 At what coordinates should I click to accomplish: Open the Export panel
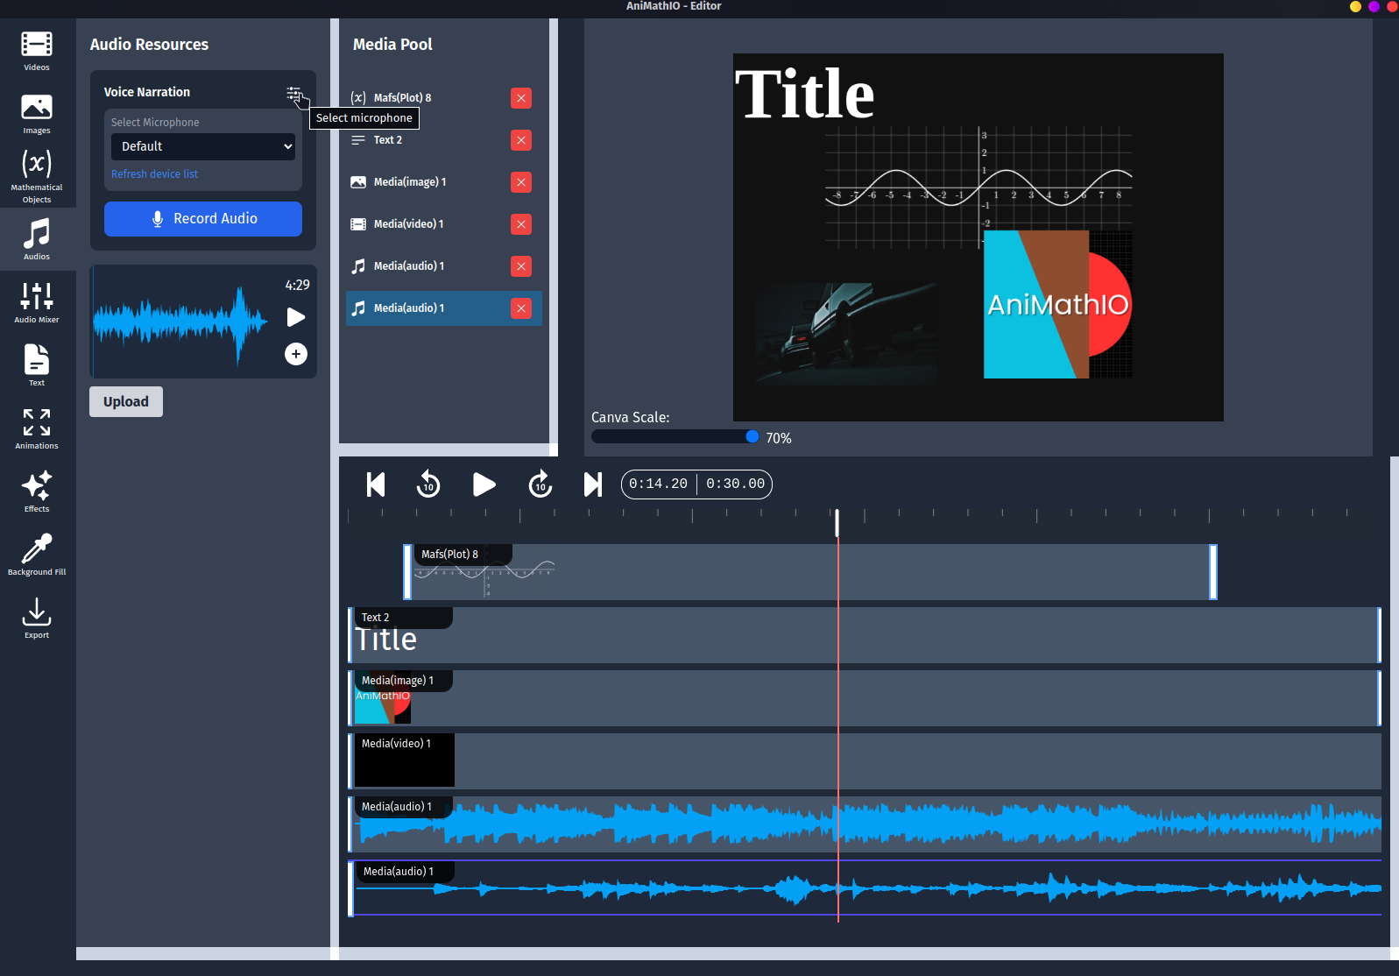[x=37, y=618]
